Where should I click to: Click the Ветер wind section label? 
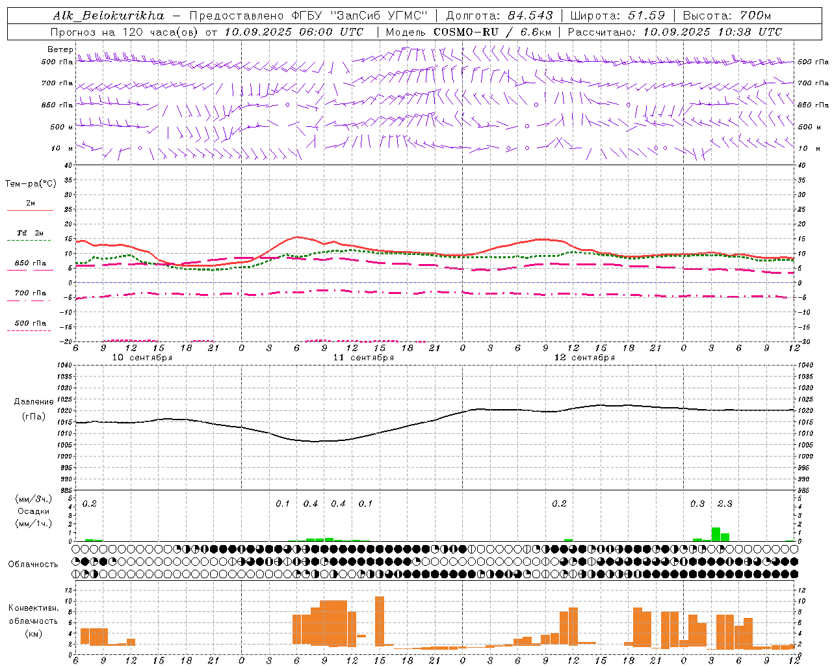(x=60, y=49)
